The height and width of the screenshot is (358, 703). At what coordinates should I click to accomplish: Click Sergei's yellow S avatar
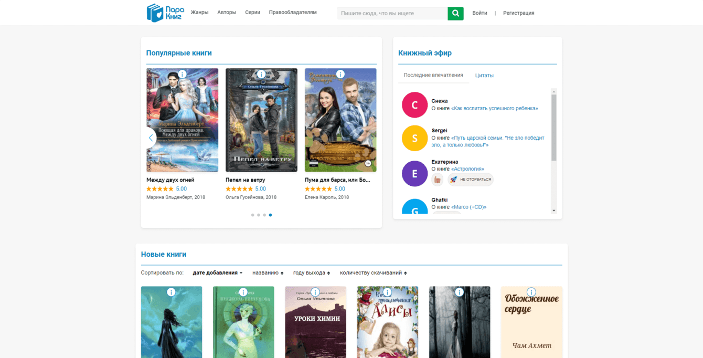click(x=414, y=138)
